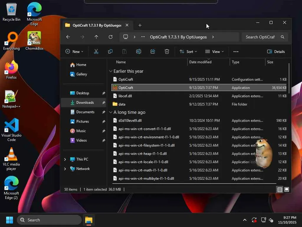Open the ChomikBox desktop icon
This screenshot has width=302, height=227.
click(34, 41)
